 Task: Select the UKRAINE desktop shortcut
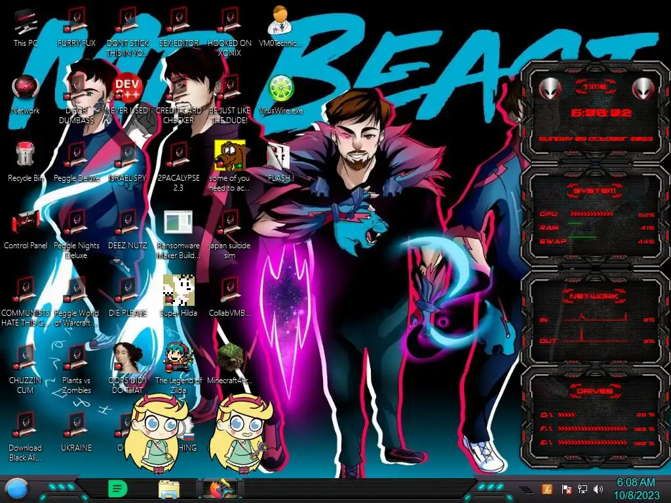pyautogui.click(x=76, y=432)
